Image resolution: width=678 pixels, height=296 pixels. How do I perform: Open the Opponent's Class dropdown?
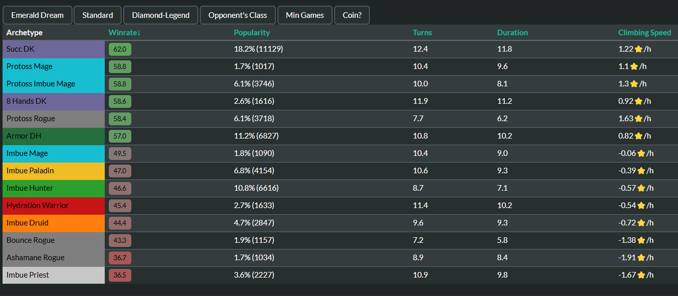[238, 15]
